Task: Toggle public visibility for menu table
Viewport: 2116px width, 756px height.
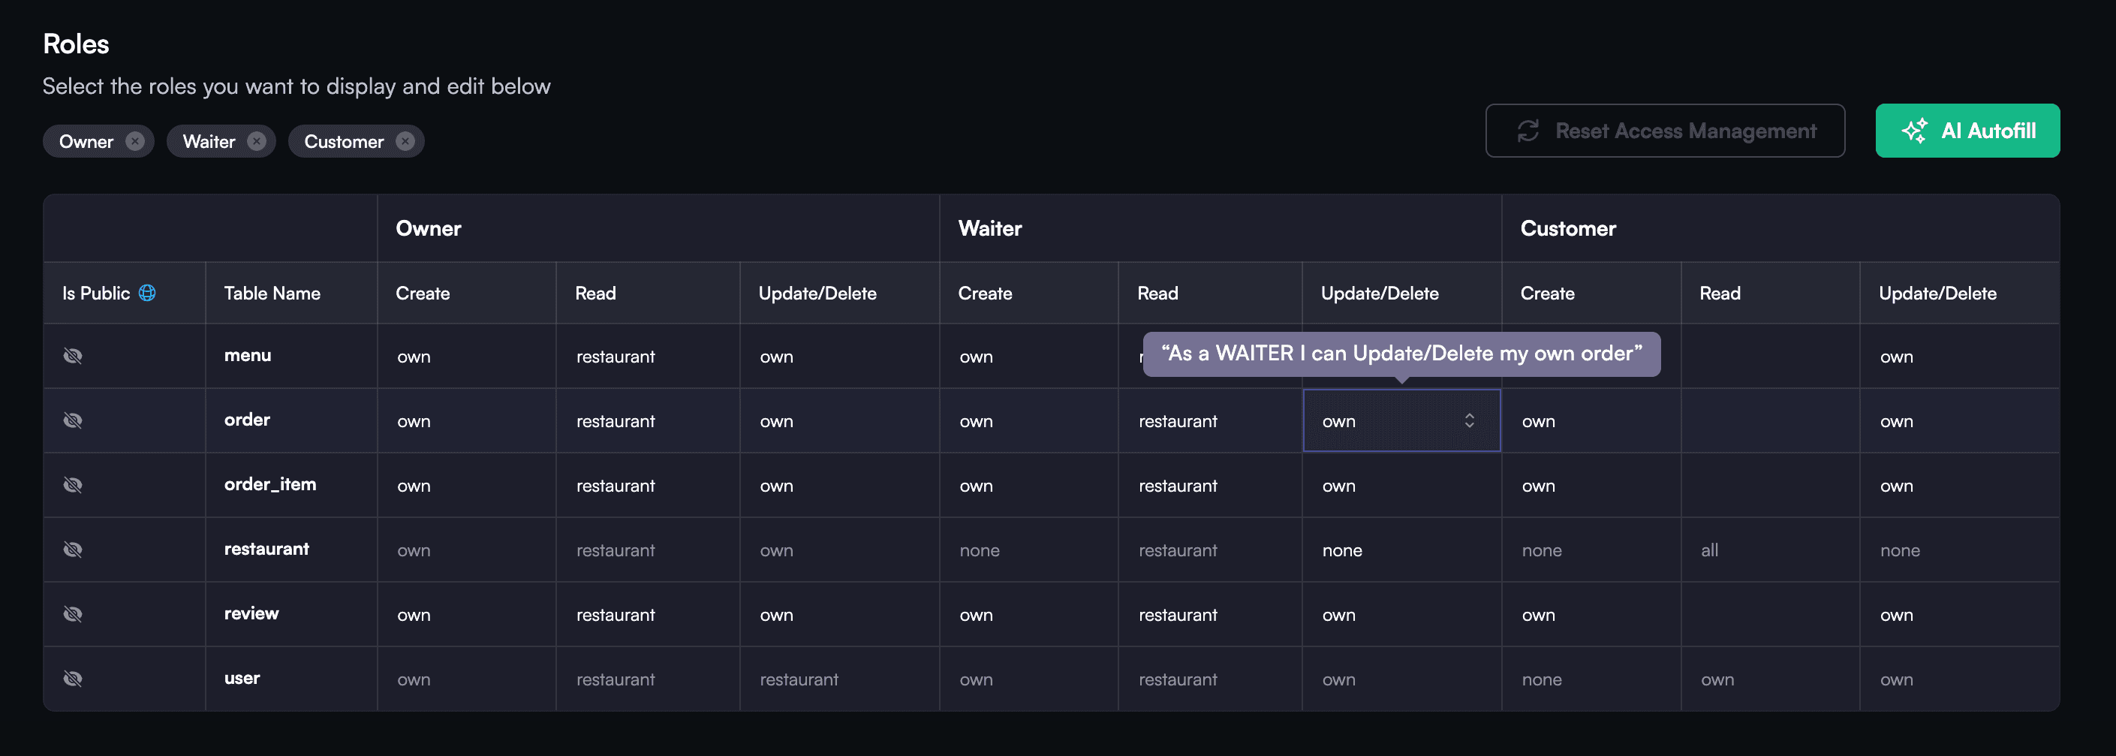Action: pyautogui.click(x=73, y=356)
